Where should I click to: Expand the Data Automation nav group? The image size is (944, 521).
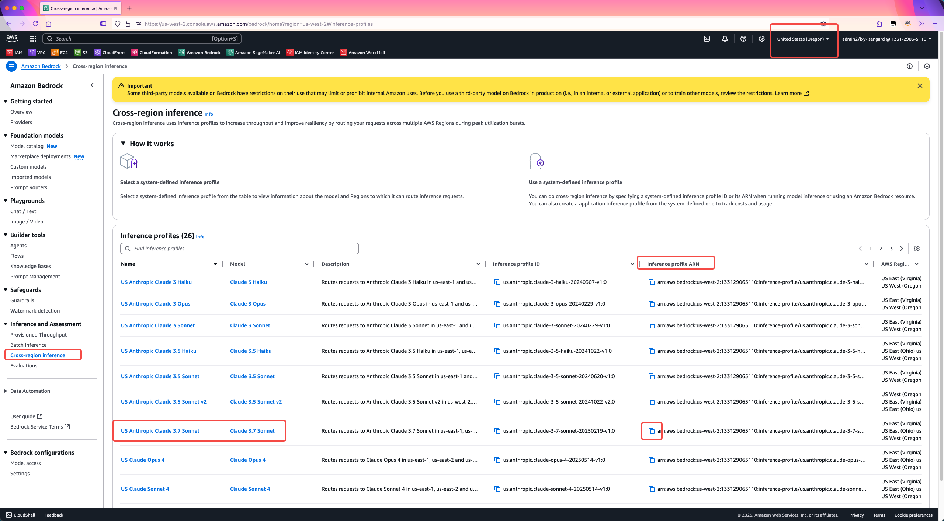click(6, 391)
